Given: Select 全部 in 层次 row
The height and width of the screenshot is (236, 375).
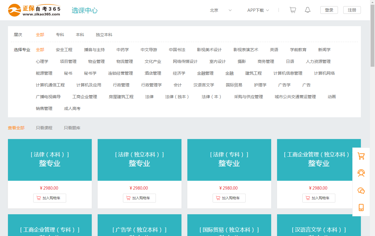Looking at the screenshot, I should pos(40,35).
